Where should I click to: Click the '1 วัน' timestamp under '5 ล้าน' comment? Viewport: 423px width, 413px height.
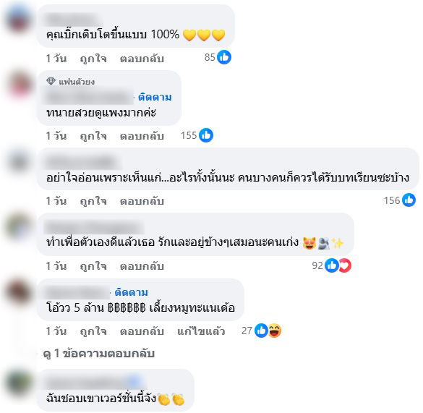coord(56,331)
